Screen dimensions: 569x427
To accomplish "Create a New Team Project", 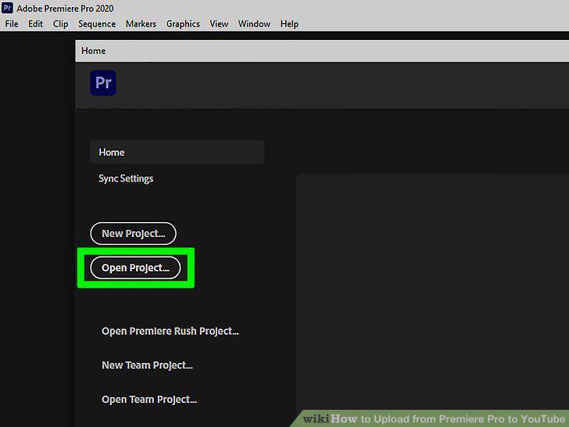I will 147,365.
